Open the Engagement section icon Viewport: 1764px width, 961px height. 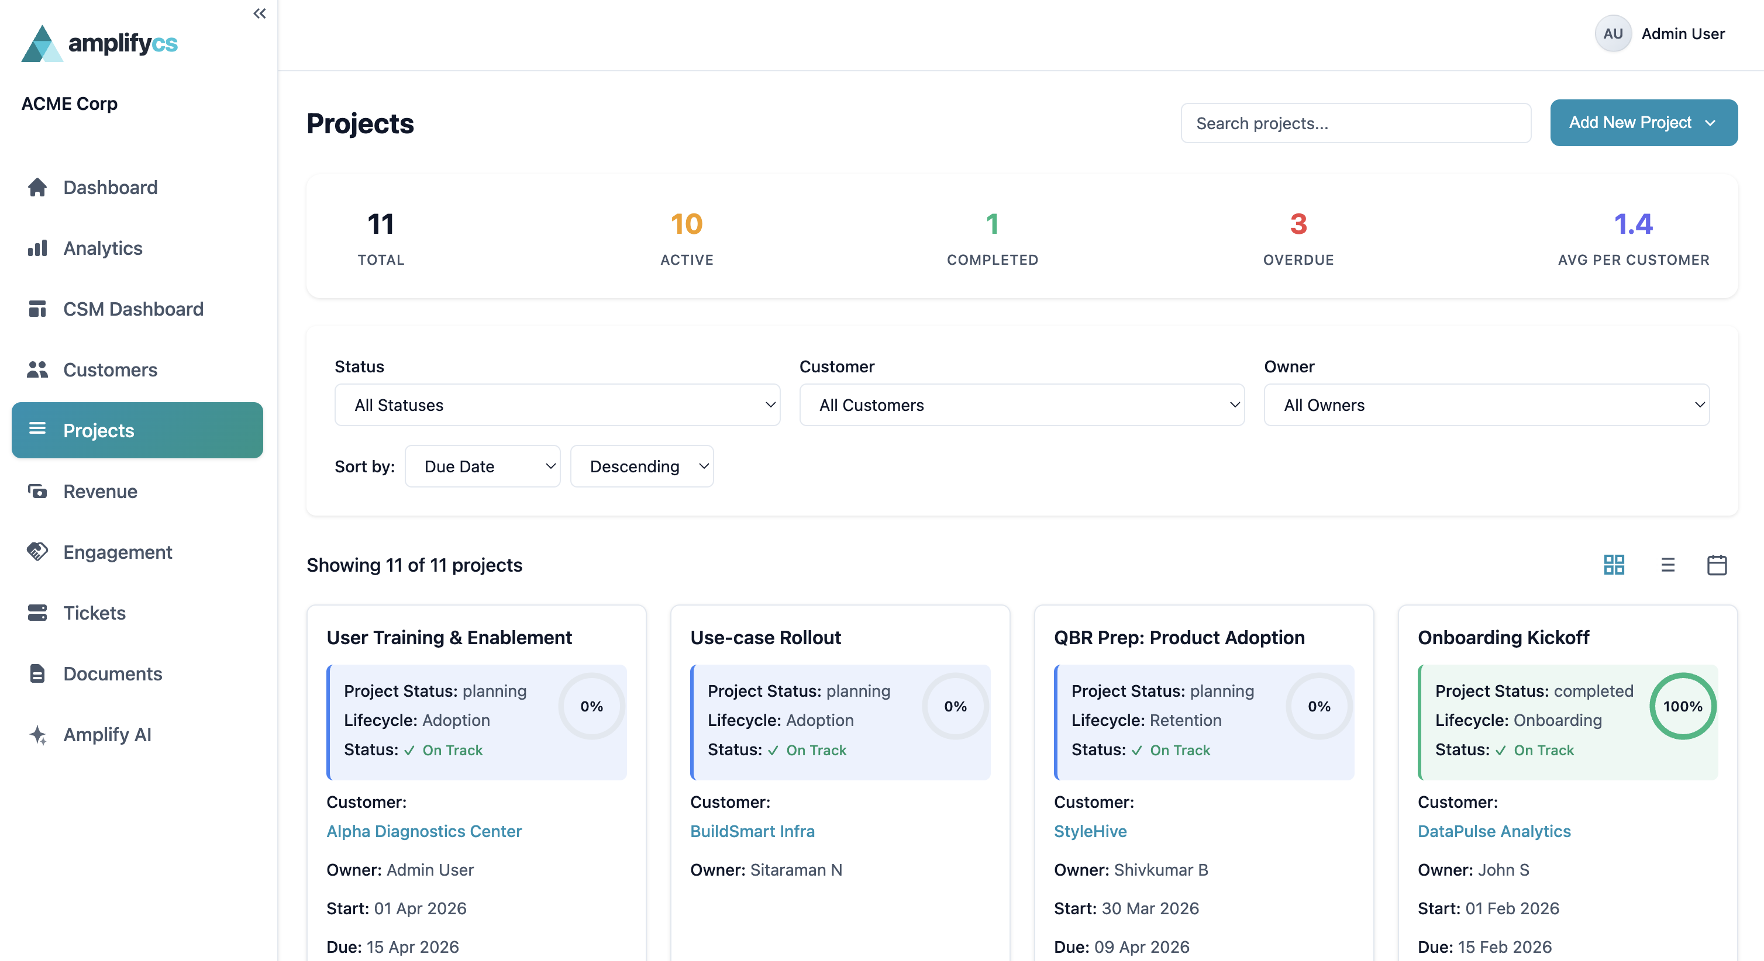point(37,552)
